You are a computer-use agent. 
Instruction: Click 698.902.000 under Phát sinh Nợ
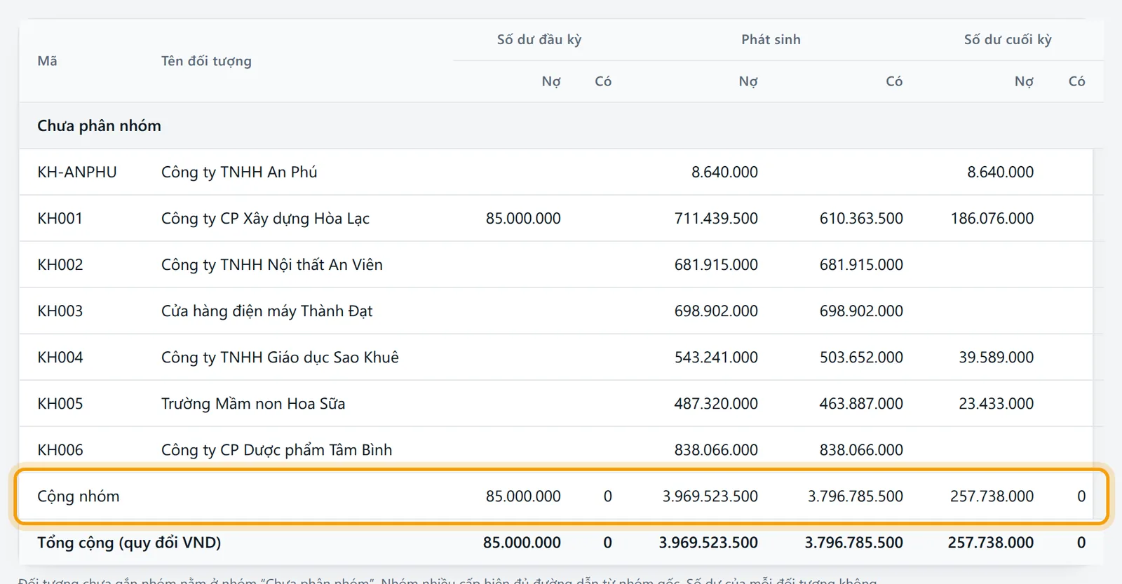tap(716, 311)
